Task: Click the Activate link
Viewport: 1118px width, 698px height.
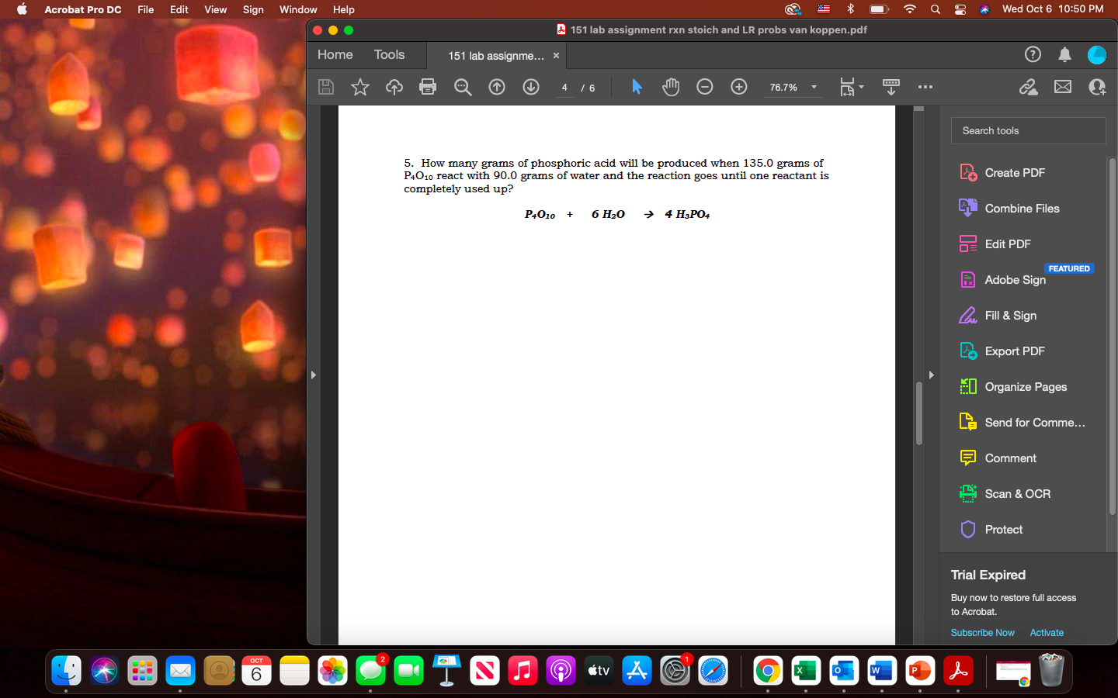Action: (1047, 632)
